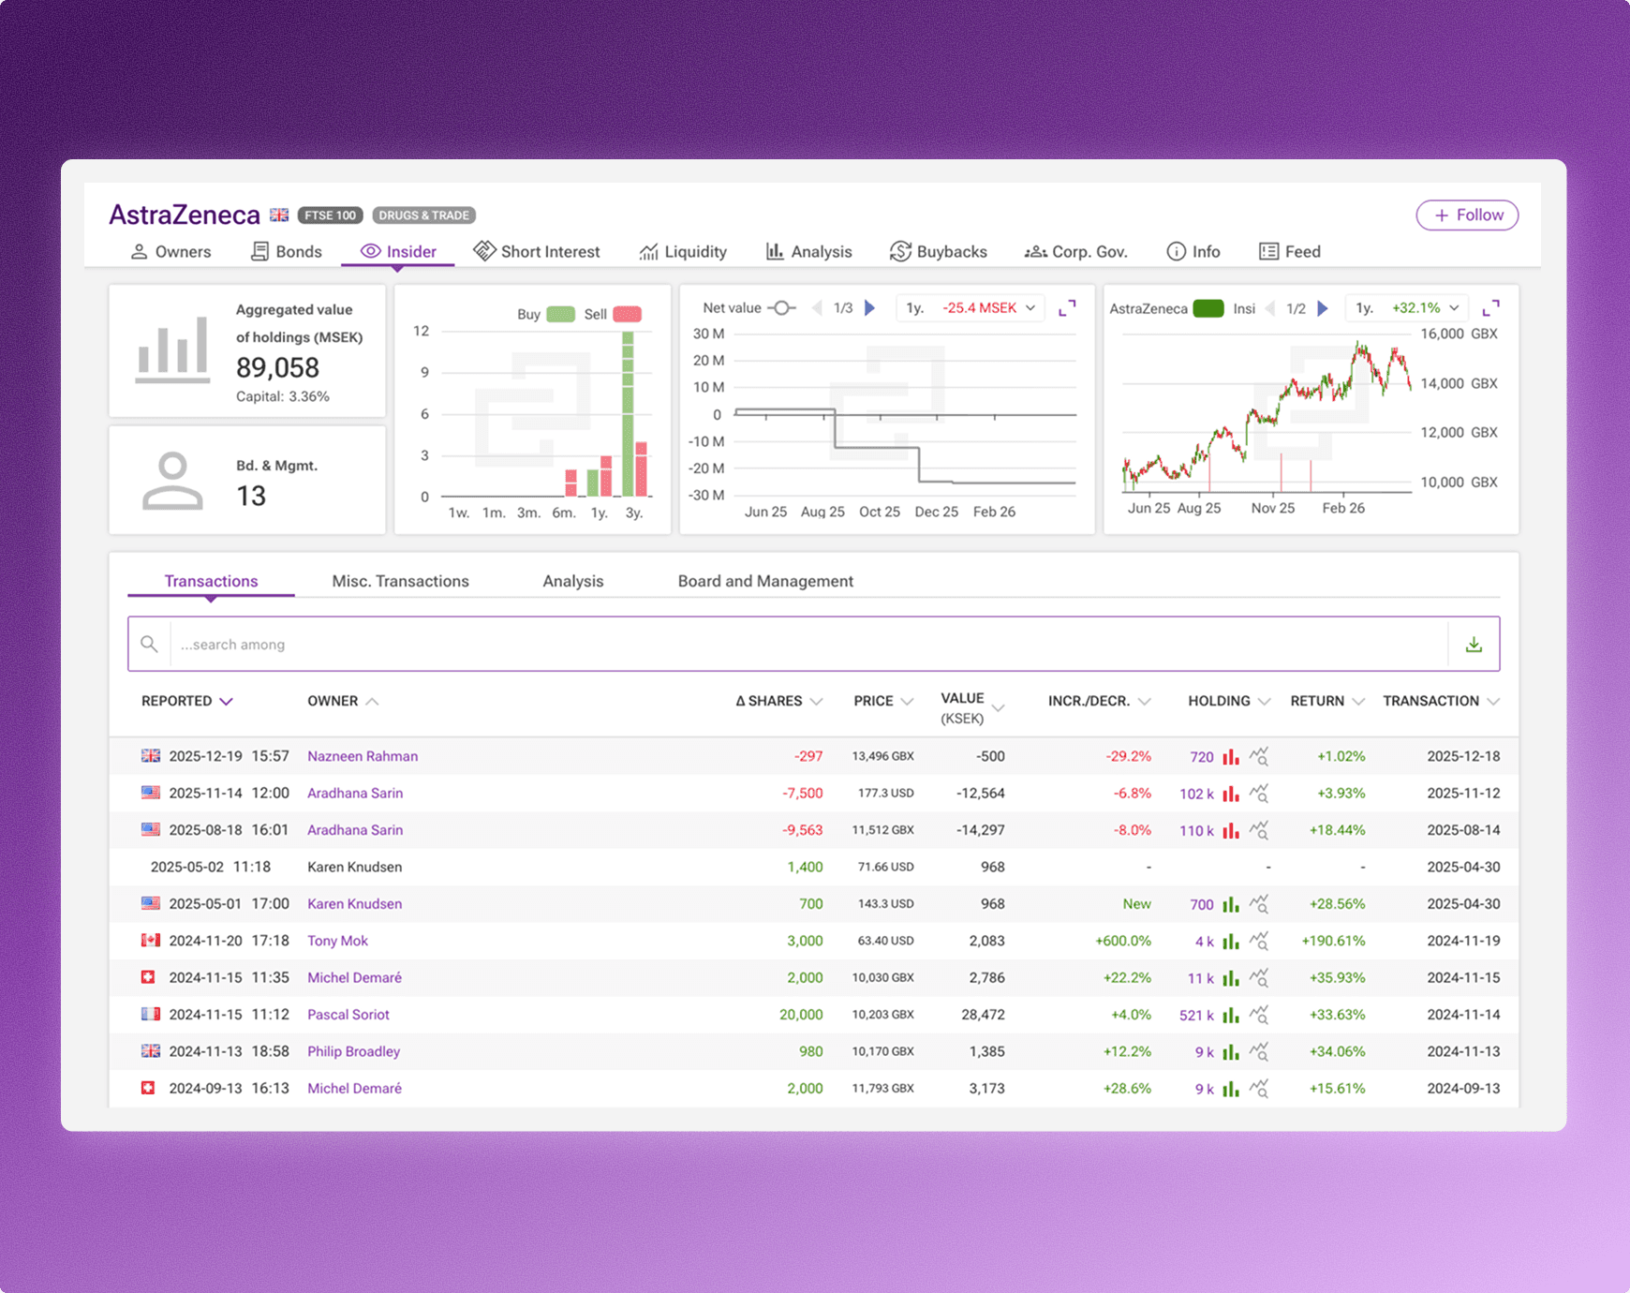Image resolution: width=1630 pixels, height=1293 pixels.
Task: Open chart analysis icon for Nazneen Rahman row
Action: pos(1259,756)
